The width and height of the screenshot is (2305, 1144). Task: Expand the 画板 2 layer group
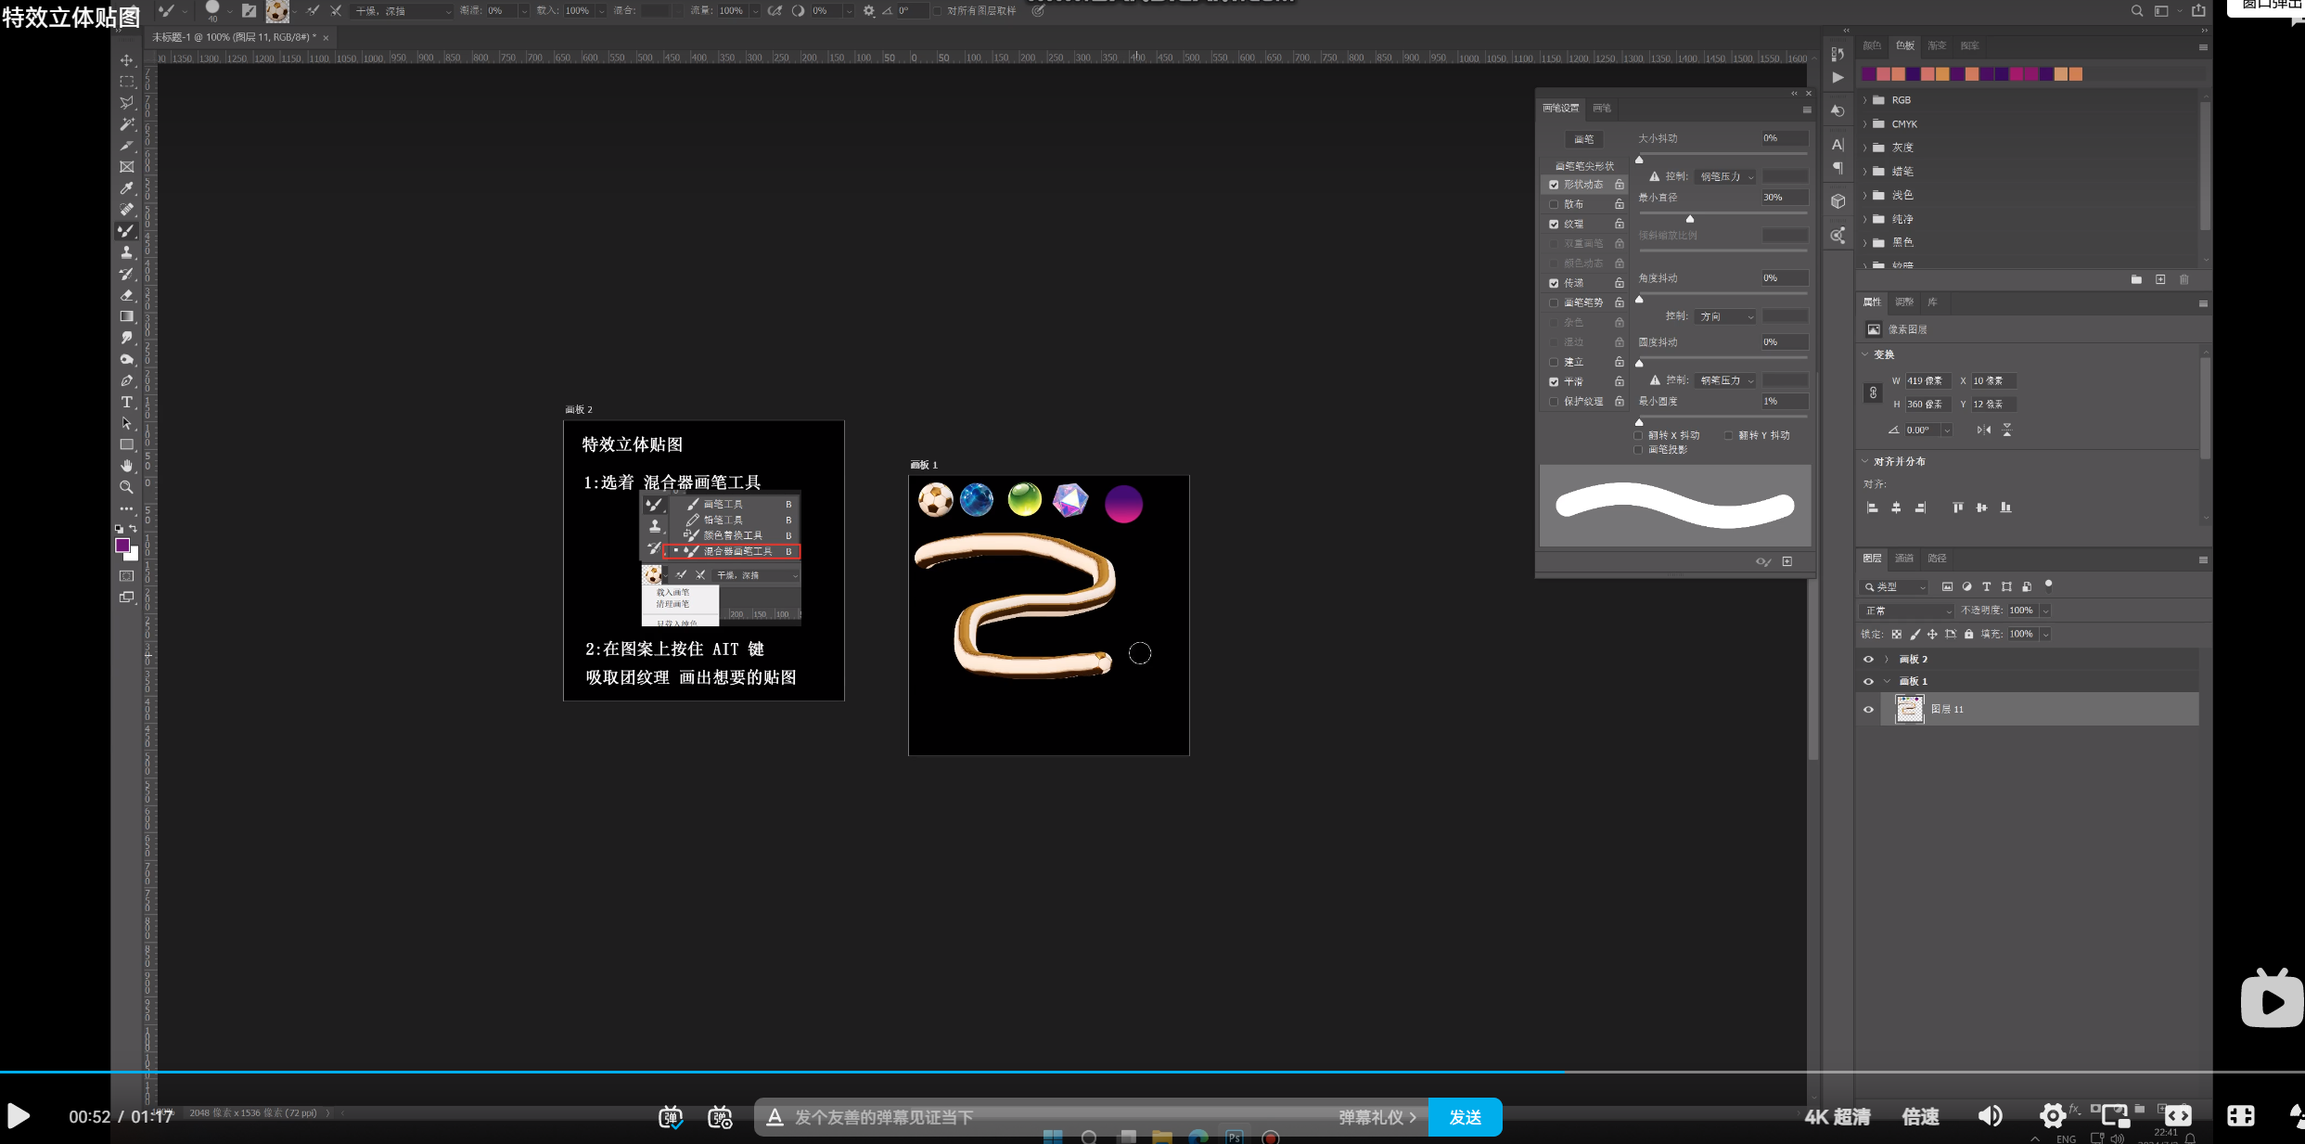point(1886,660)
